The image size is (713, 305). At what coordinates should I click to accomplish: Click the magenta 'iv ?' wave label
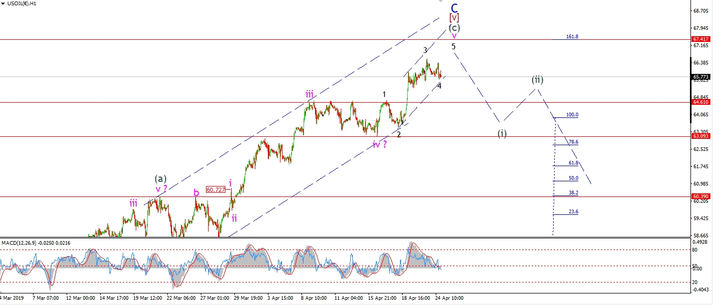380,144
